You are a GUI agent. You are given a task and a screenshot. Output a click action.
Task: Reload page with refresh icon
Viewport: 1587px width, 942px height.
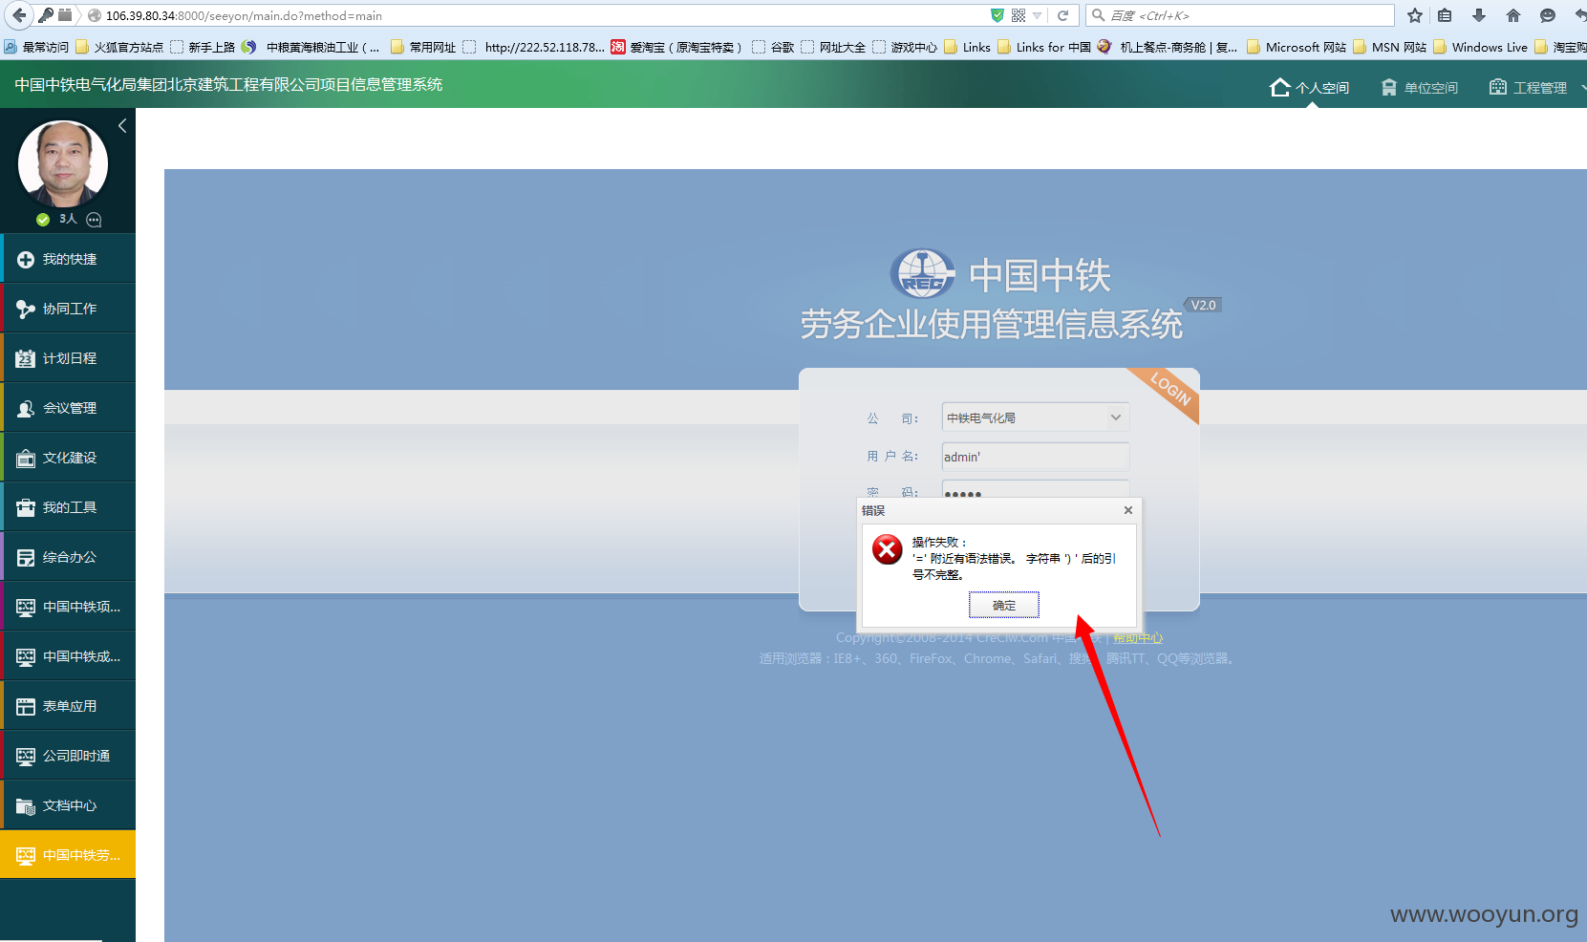(1062, 15)
